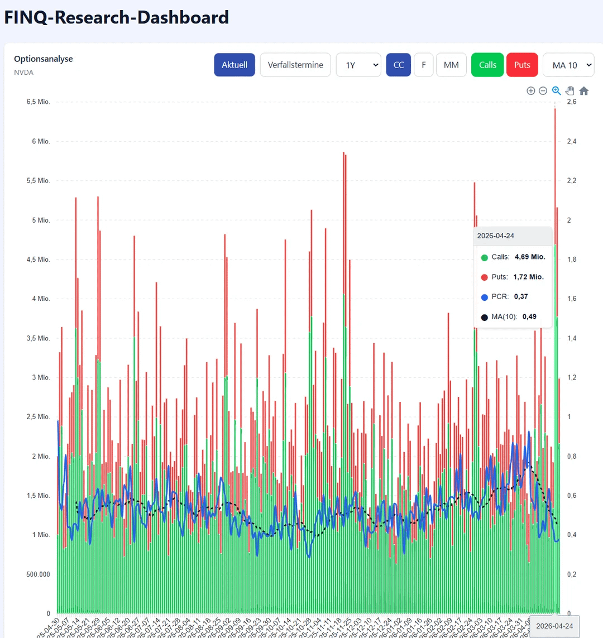Reset chart zoom with home icon
Screen dimensions: 603x638
(x=584, y=91)
